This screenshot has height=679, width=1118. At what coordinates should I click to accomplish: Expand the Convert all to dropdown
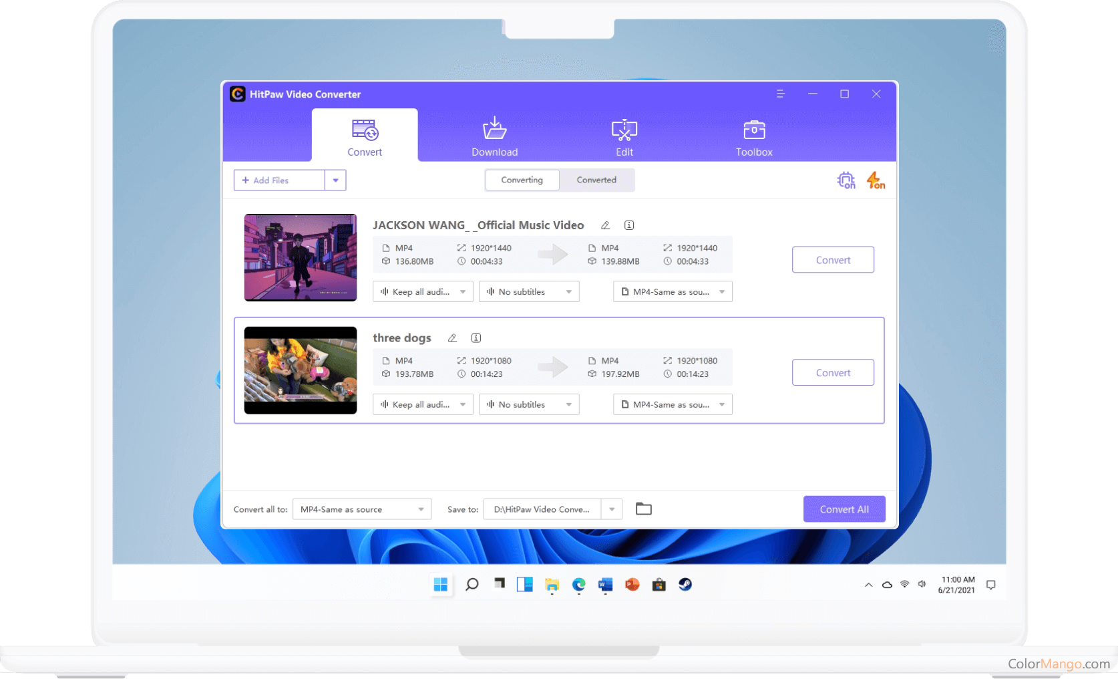[x=362, y=509]
